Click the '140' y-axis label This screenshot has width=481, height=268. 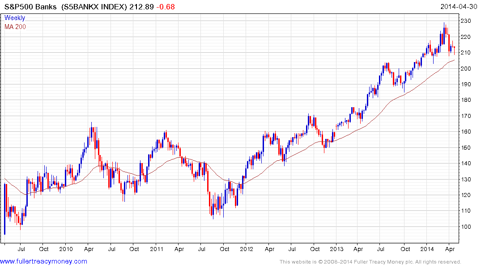pyautogui.click(x=465, y=163)
